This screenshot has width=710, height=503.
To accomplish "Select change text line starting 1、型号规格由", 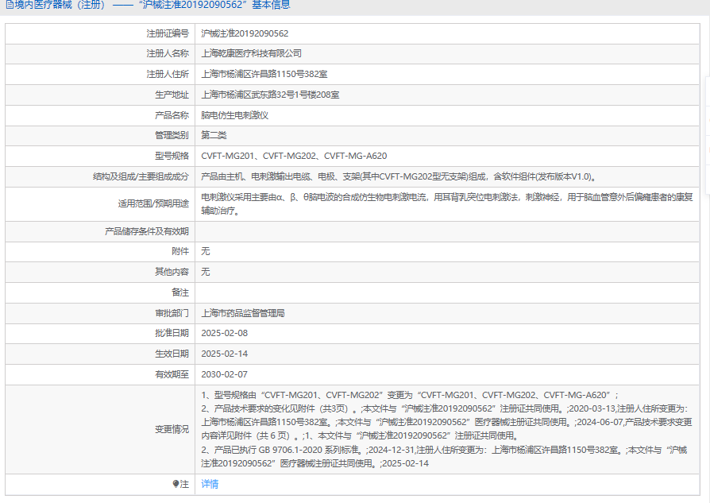I will pos(410,395).
